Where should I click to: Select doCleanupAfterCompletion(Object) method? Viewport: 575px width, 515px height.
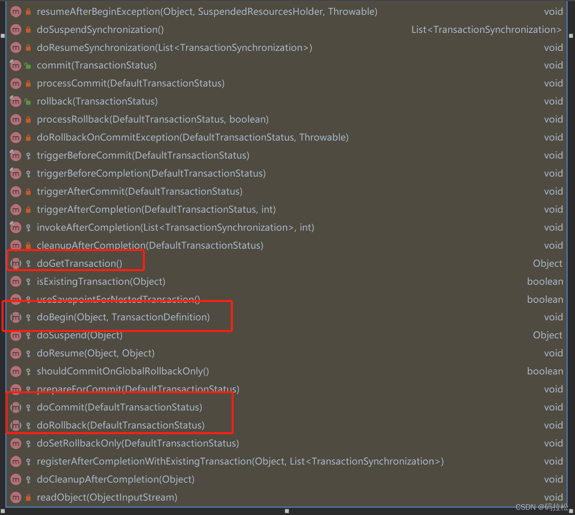pyautogui.click(x=116, y=479)
